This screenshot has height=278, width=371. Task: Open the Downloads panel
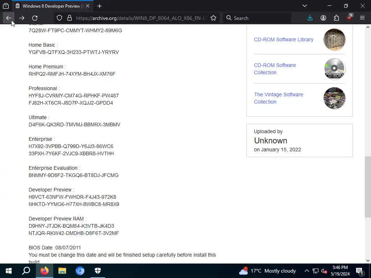310,18
